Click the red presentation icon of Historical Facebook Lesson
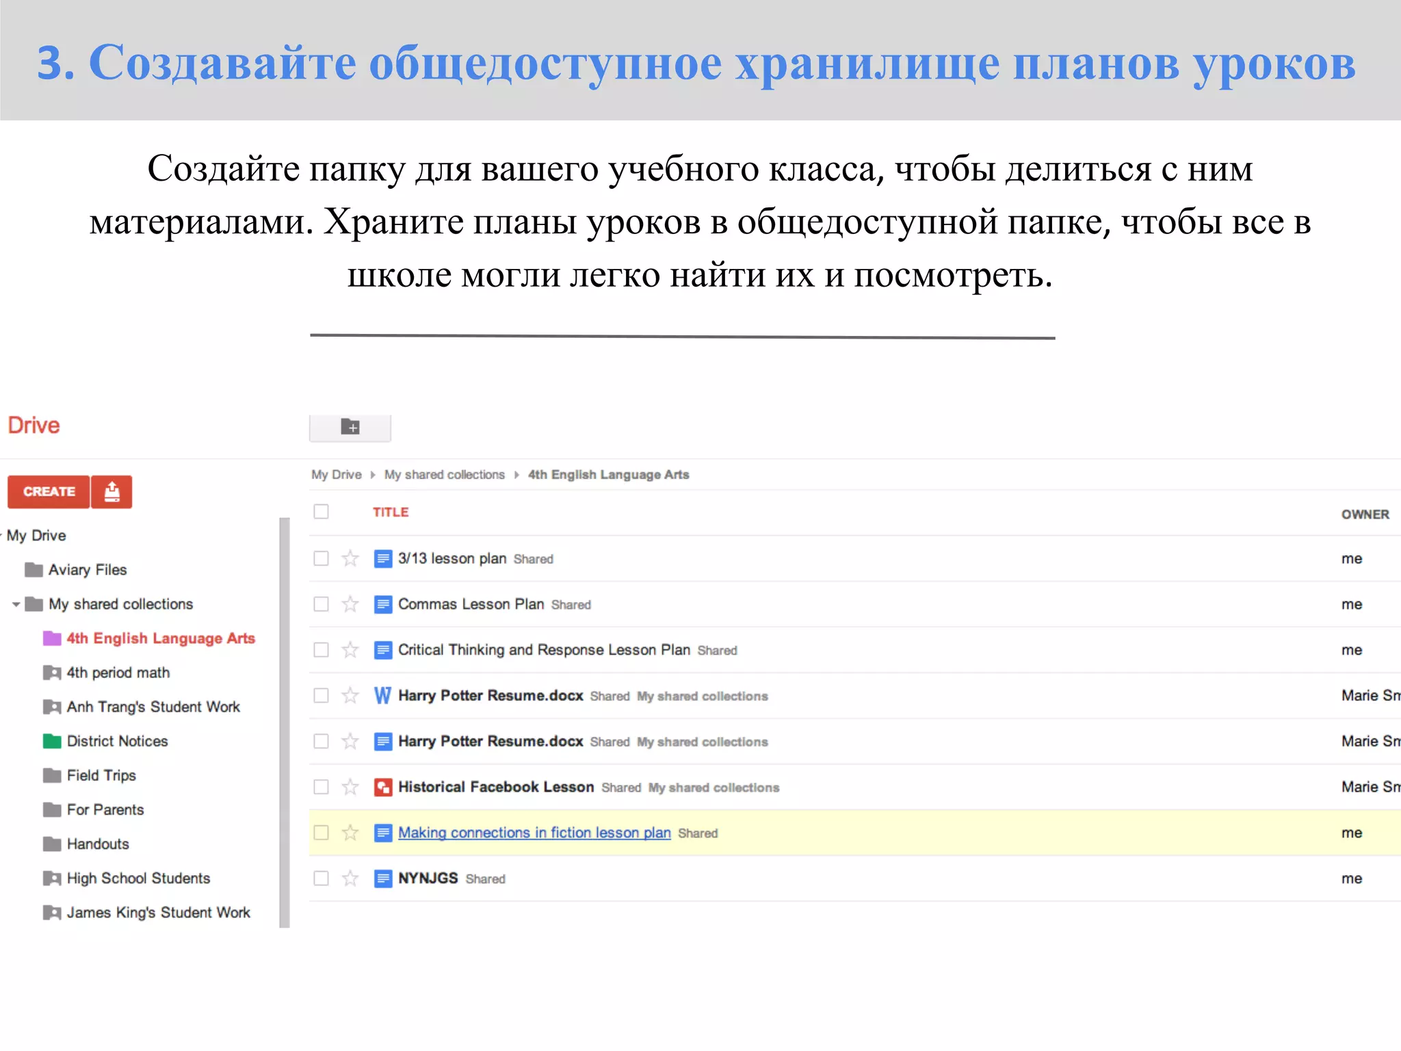This screenshot has height=1051, width=1401. [383, 787]
